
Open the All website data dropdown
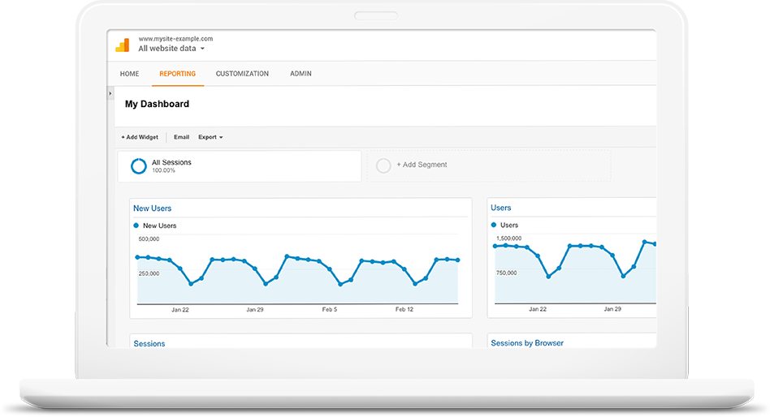click(x=171, y=49)
